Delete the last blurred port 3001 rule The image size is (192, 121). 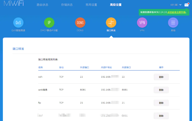click(x=161, y=116)
